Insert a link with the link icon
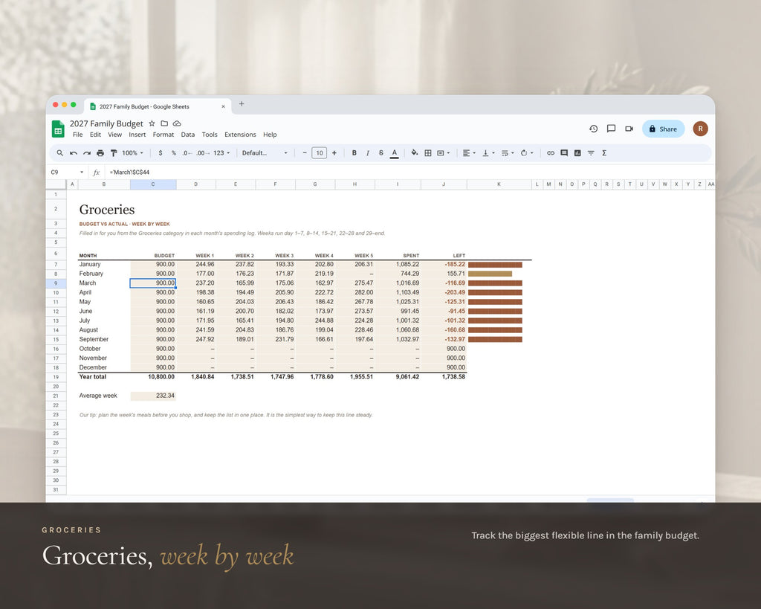 (551, 153)
